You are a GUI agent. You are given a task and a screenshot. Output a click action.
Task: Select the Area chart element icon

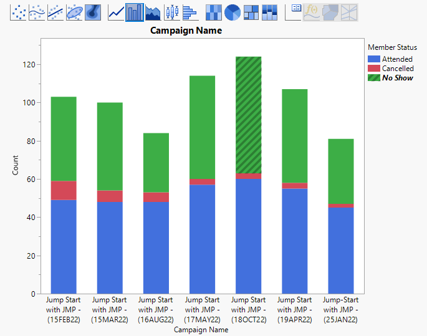click(x=153, y=12)
